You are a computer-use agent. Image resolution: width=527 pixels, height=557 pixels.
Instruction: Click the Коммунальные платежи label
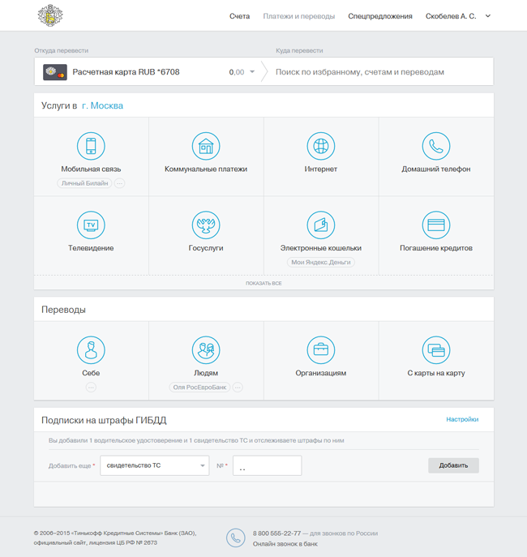(x=206, y=169)
